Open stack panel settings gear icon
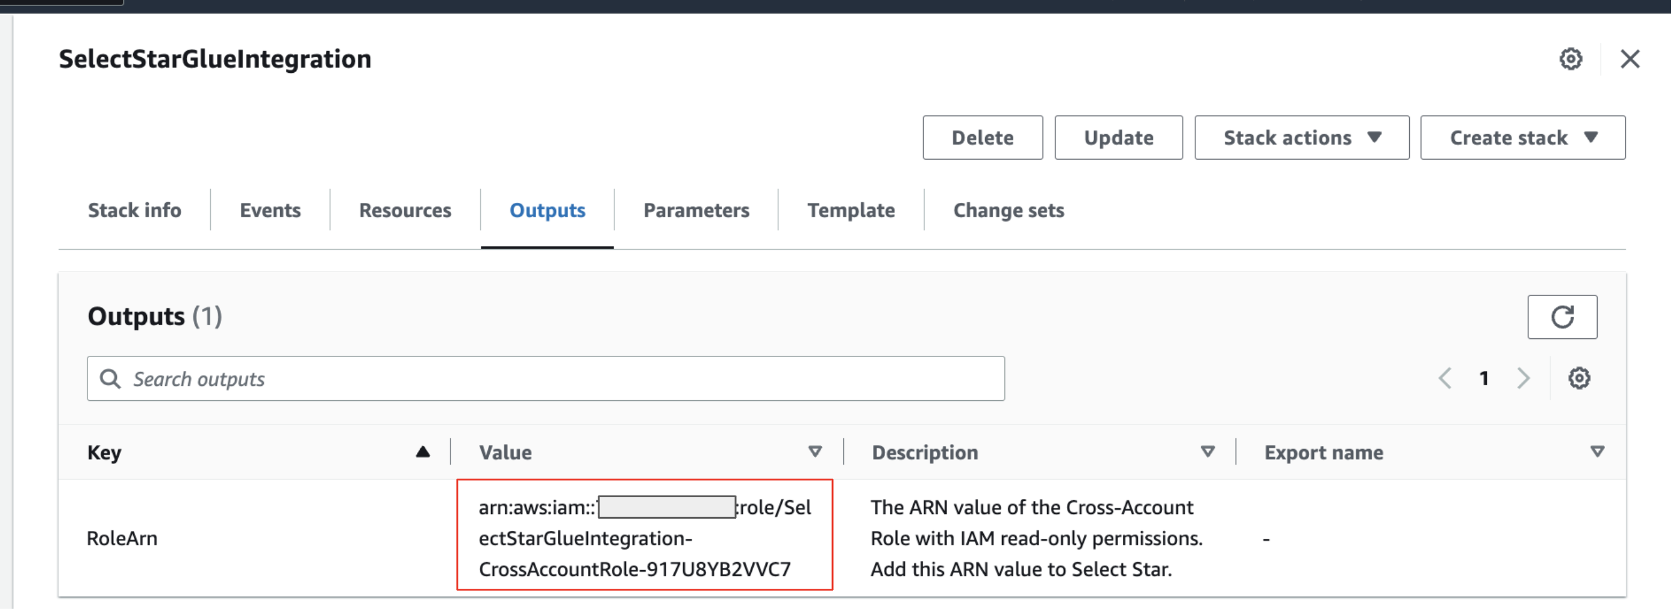This screenshot has width=1676, height=614. 1570,59
